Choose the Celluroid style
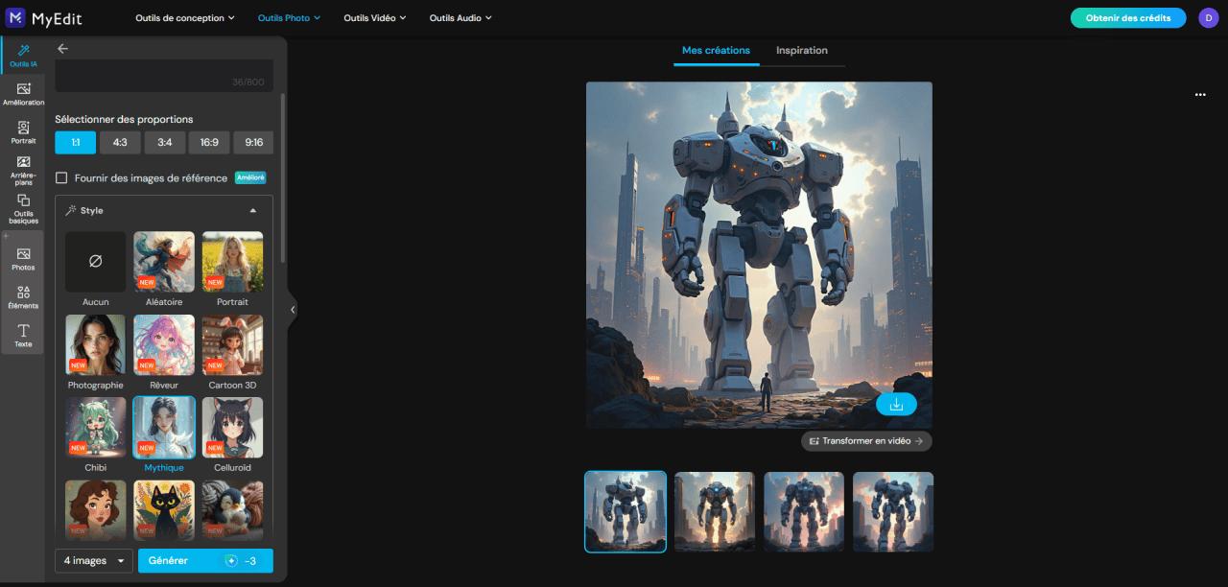 click(232, 435)
